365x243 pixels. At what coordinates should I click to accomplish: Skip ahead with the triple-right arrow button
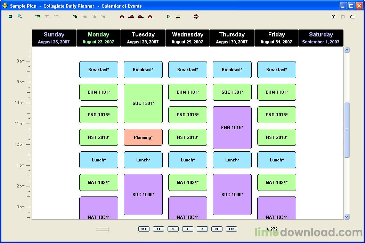click(x=231, y=229)
